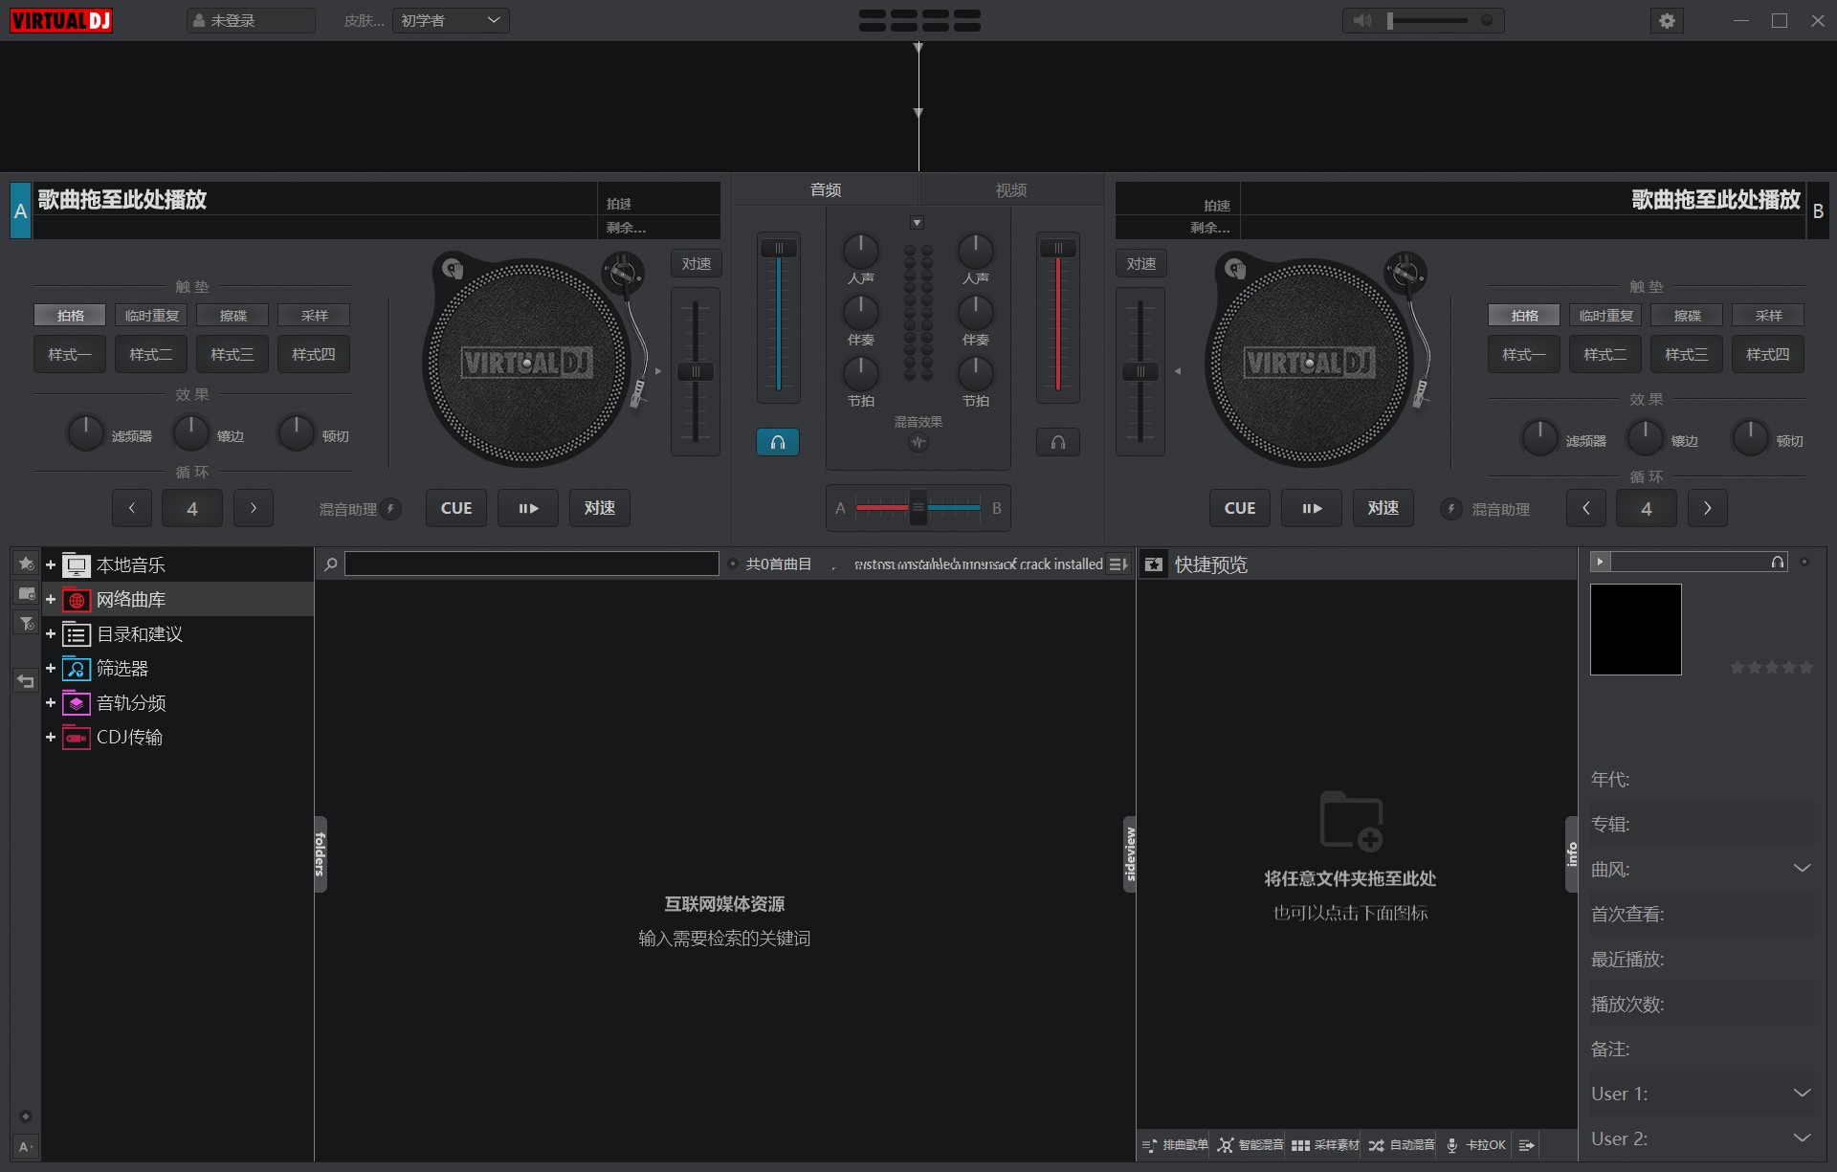The image size is (1837, 1172).
Task: Click deck A volume fader
Action: point(779,249)
